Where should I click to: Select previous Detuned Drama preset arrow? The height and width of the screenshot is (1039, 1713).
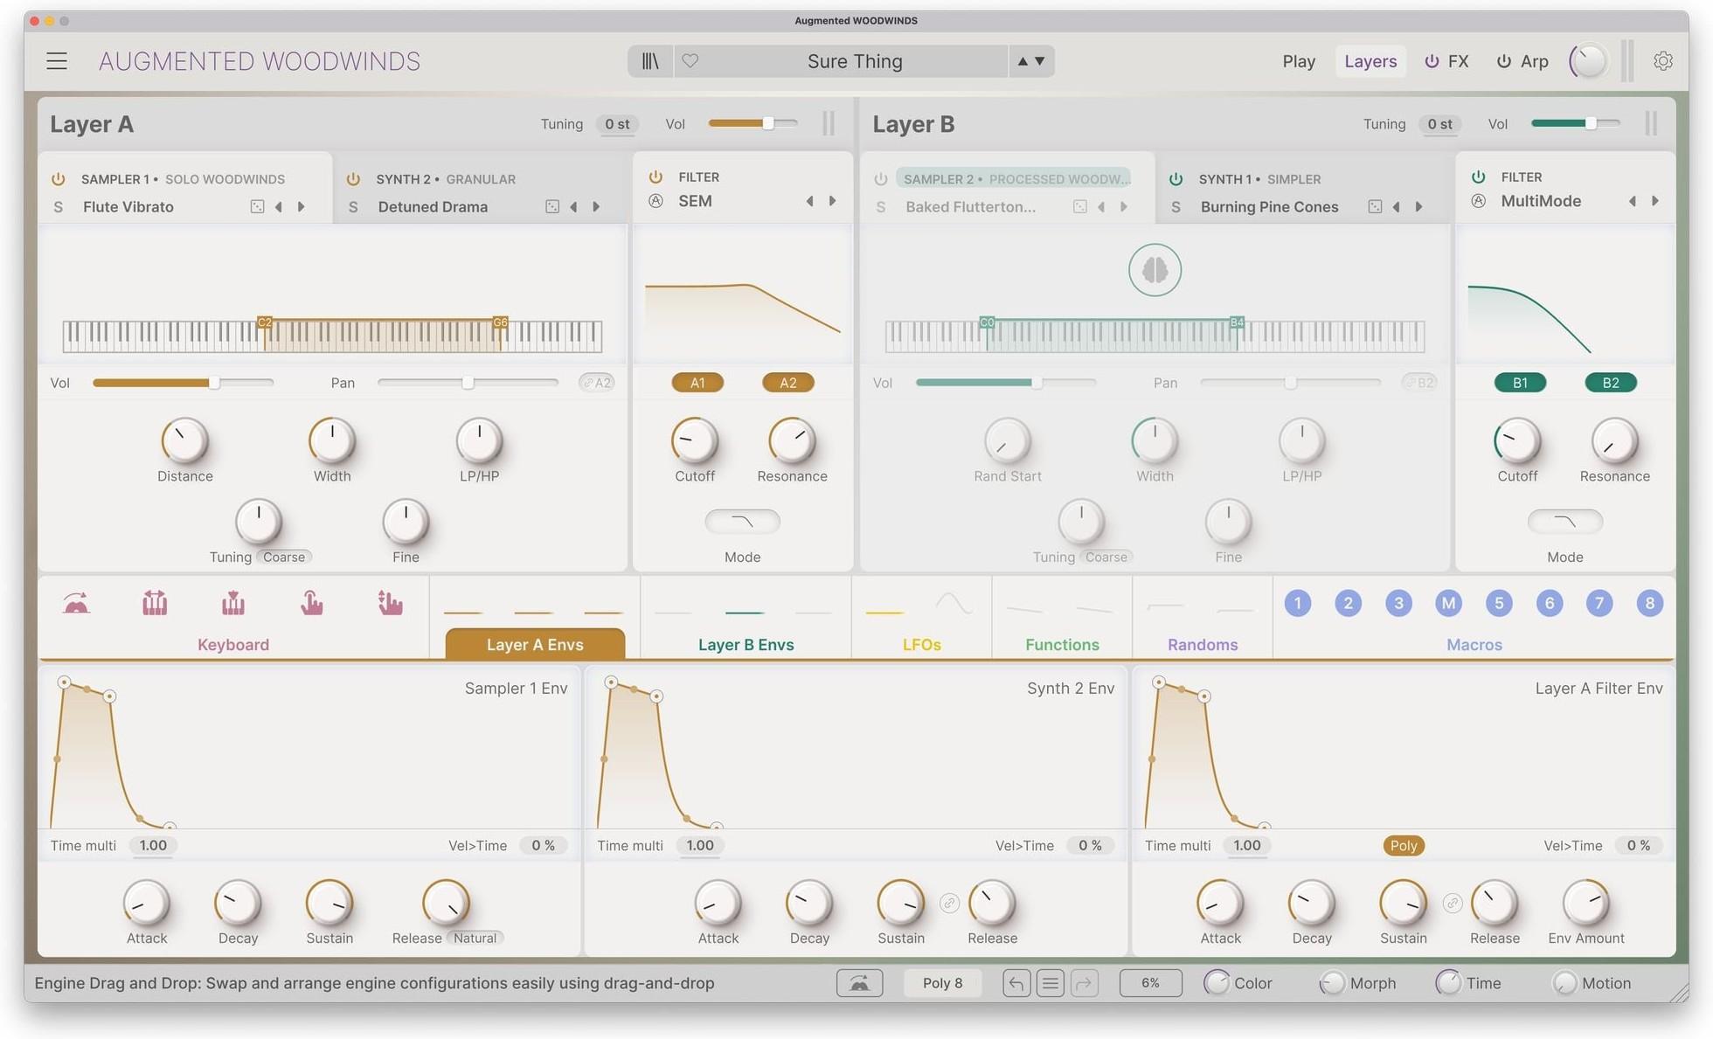[x=573, y=207]
